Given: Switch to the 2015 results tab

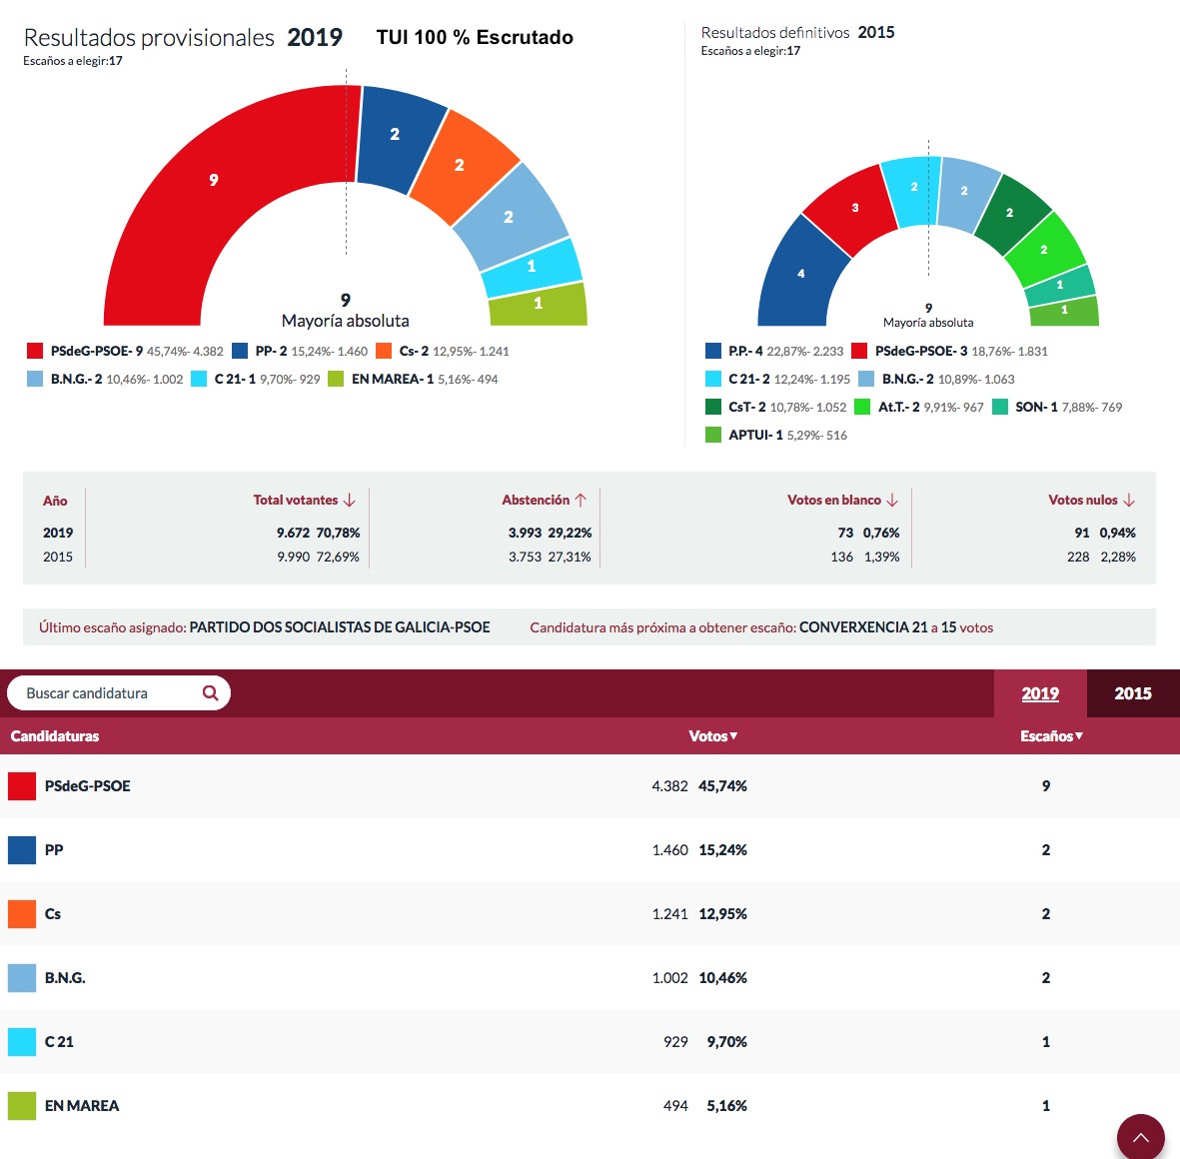Looking at the screenshot, I should pyautogui.click(x=1132, y=693).
